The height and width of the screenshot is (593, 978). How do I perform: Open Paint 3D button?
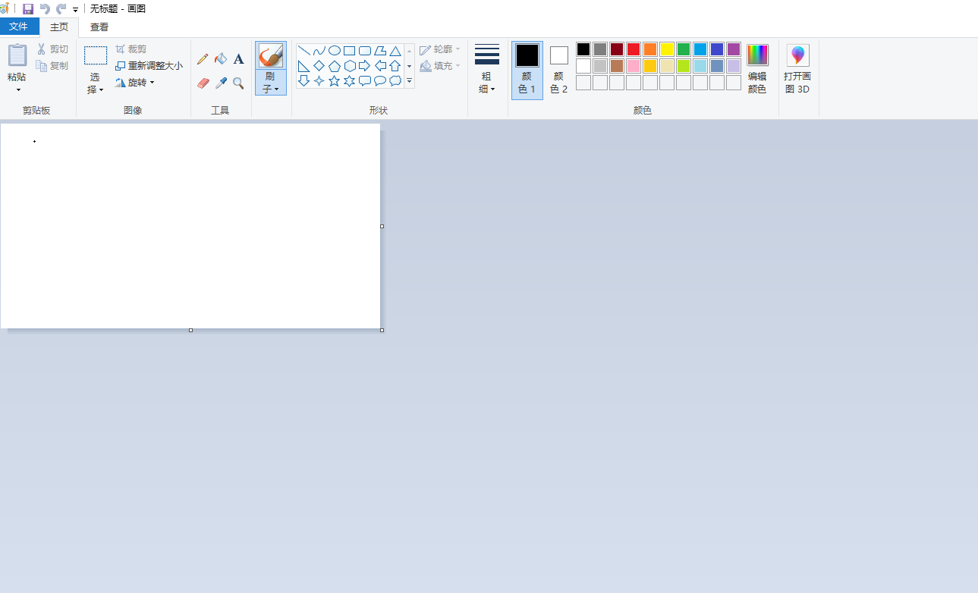[x=797, y=69]
